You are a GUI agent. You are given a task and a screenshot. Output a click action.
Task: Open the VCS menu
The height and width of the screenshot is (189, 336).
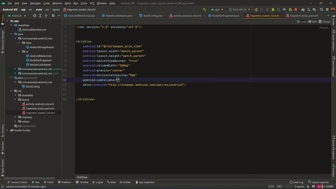point(92,4)
